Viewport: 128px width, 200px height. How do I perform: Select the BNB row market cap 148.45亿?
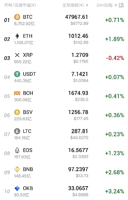(x=22, y=176)
